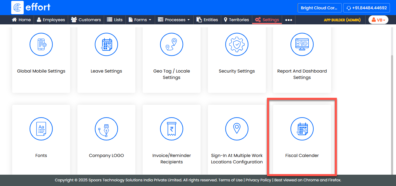The image size is (396, 186).
Task: Open the Territories menu item
Action: [x=236, y=20]
